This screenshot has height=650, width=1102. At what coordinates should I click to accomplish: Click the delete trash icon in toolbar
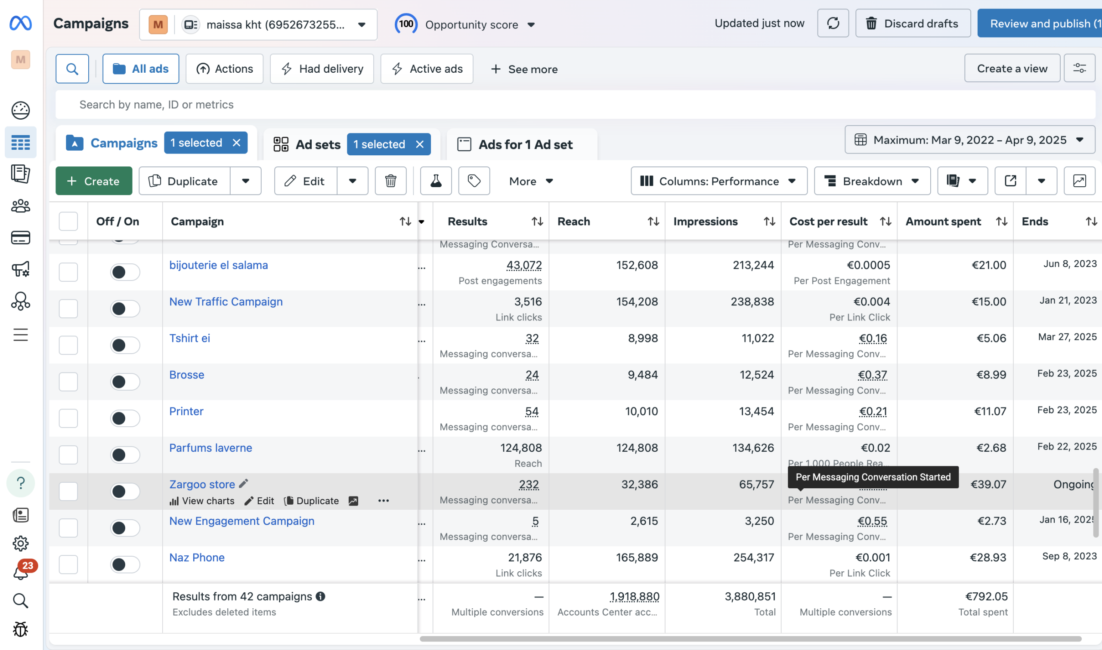390,181
